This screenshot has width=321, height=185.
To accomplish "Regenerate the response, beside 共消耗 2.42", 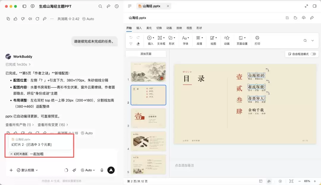I will click(37, 19).
